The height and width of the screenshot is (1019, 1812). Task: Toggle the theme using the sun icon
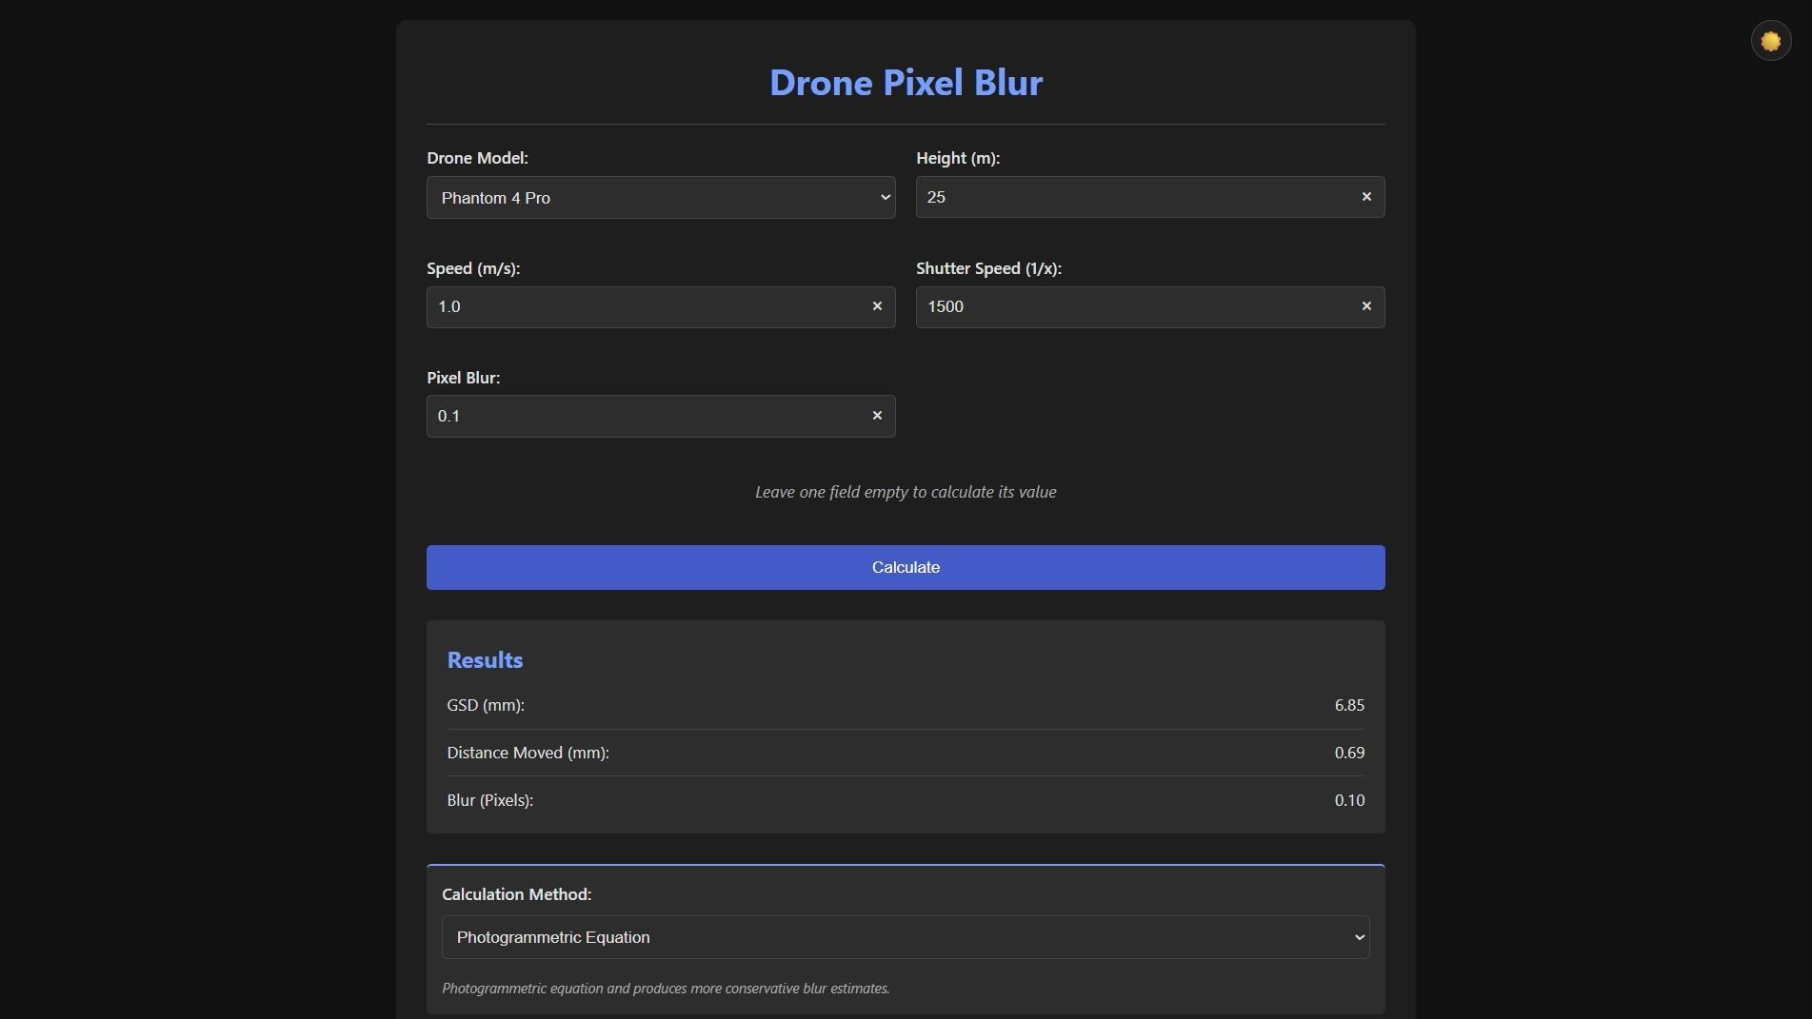(1769, 40)
